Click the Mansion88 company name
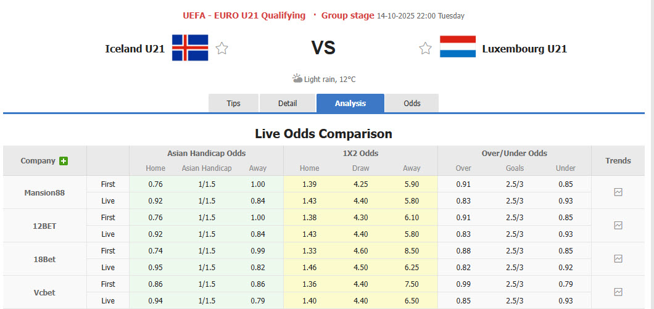 44,192
